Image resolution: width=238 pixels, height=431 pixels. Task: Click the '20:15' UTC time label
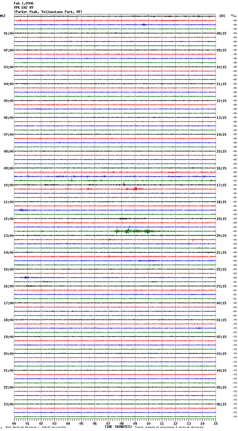(221, 236)
